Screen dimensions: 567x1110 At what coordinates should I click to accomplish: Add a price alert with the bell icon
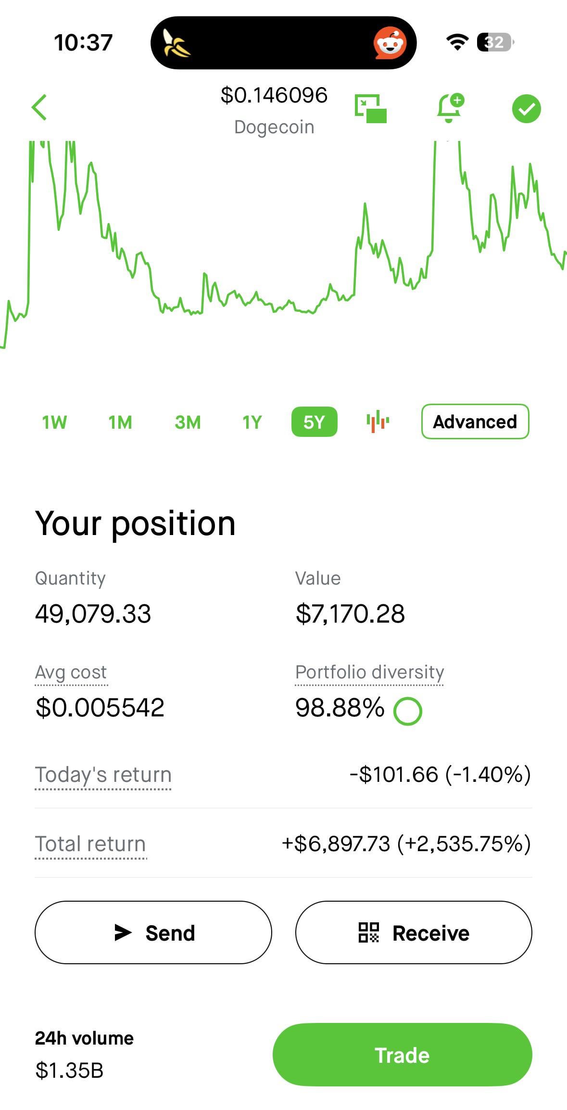450,108
